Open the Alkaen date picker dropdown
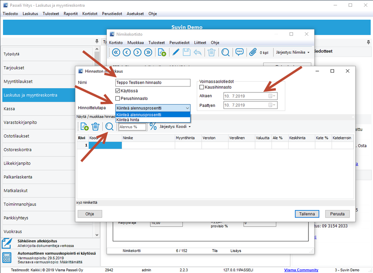 [272, 96]
